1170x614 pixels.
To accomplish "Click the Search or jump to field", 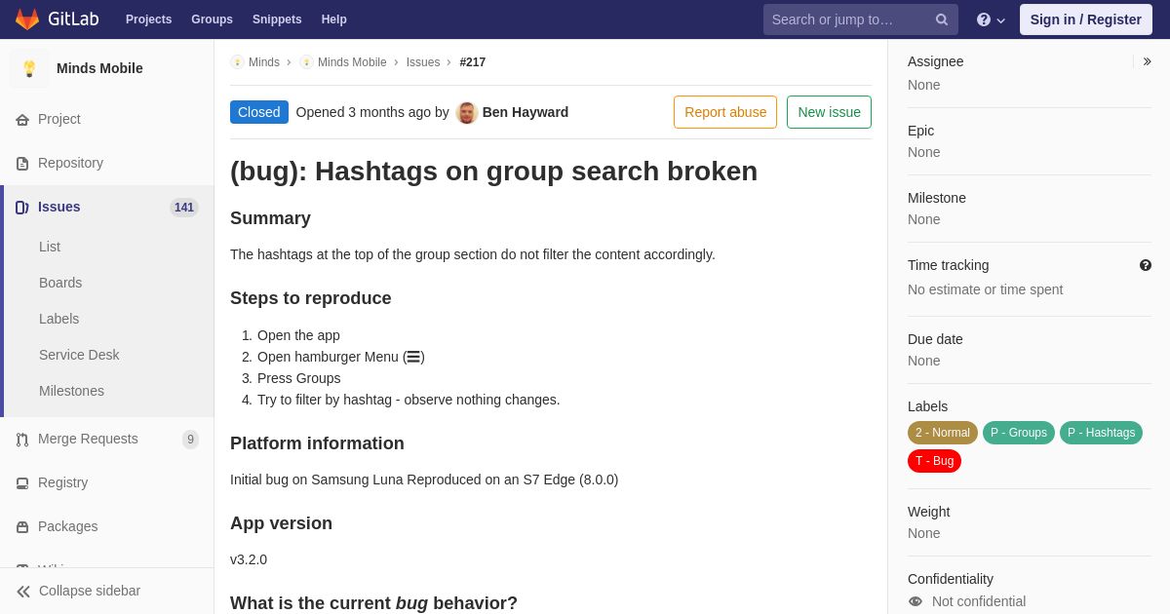I will point(848,19).
